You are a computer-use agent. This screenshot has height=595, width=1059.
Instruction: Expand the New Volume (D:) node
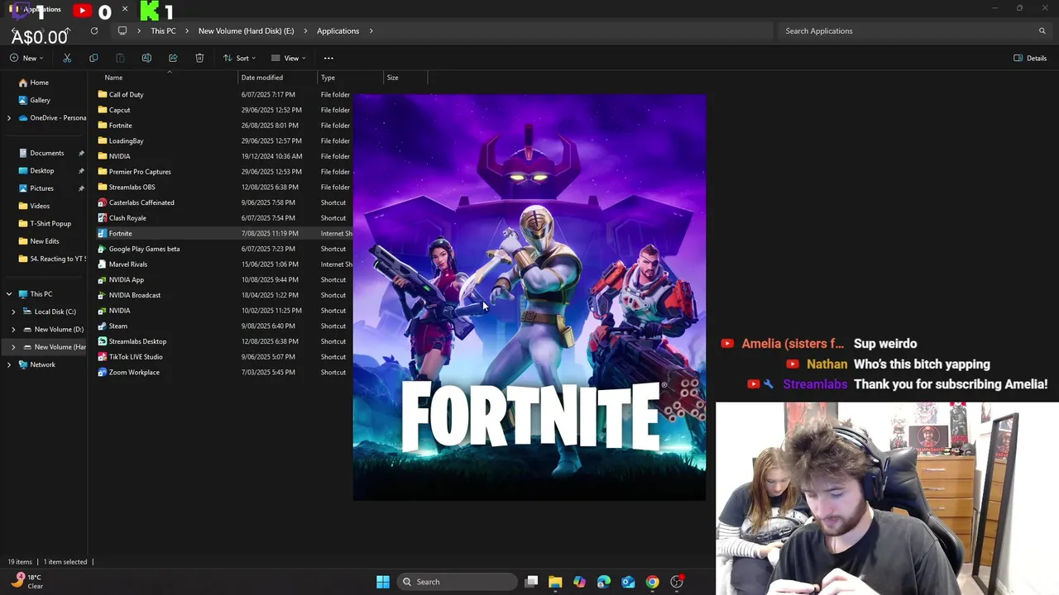pyautogui.click(x=13, y=329)
